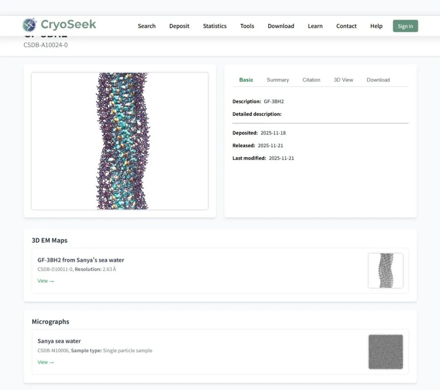This screenshot has width=440, height=390.
Task: Select the Basic tab
Action: [246, 80]
